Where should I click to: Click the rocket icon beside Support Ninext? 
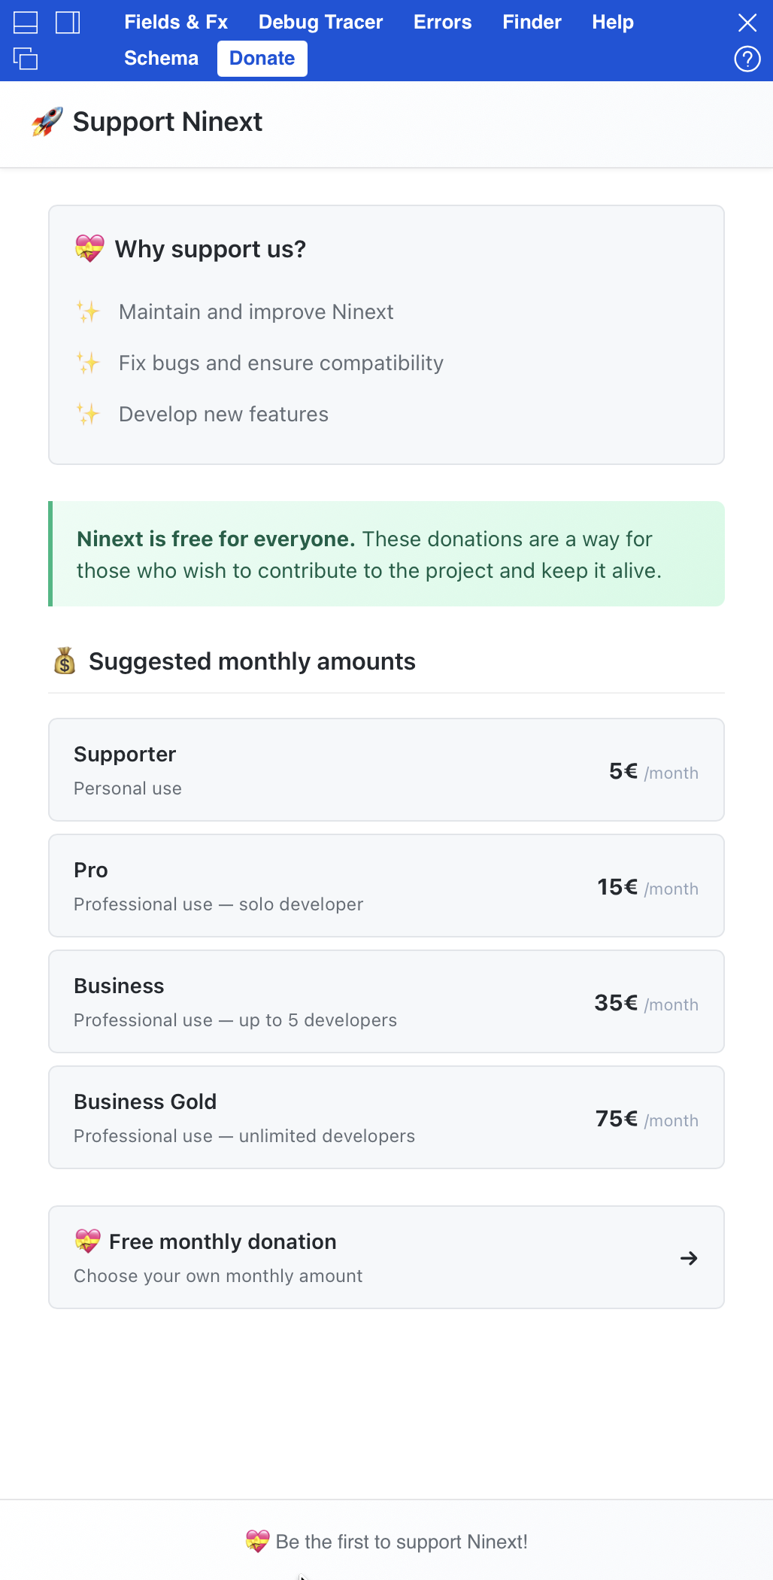pyautogui.click(x=47, y=122)
